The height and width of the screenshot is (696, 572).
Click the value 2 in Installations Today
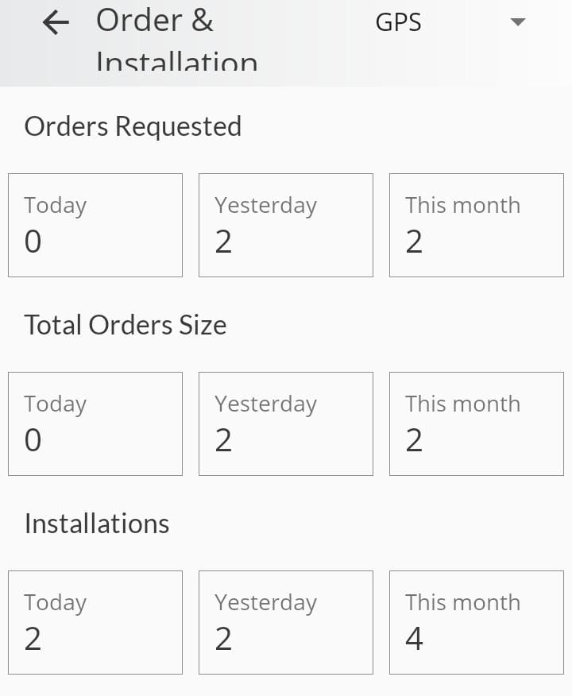tap(33, 639)
